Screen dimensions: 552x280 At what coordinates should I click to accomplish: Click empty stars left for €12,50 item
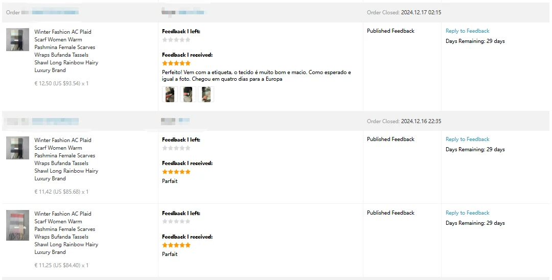click(x=176, y=40)
